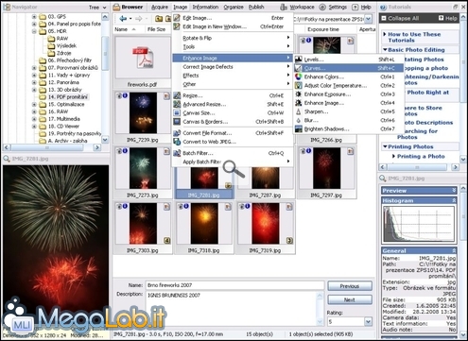
Task: Collapse the Histogram panel
Action: 454,200
